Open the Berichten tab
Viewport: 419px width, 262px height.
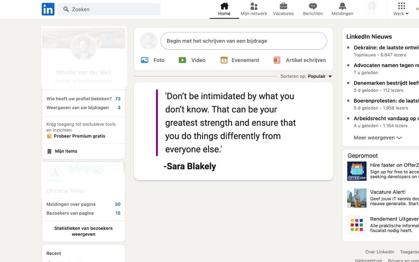click(313, 9)
